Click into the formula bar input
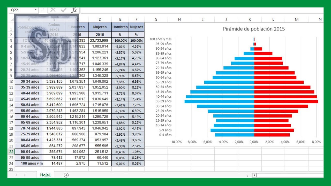The image size is (331, 186). [202, 10]
